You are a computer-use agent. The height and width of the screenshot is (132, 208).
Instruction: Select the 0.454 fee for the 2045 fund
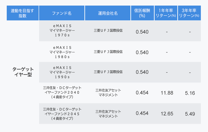tap(142, 114)
